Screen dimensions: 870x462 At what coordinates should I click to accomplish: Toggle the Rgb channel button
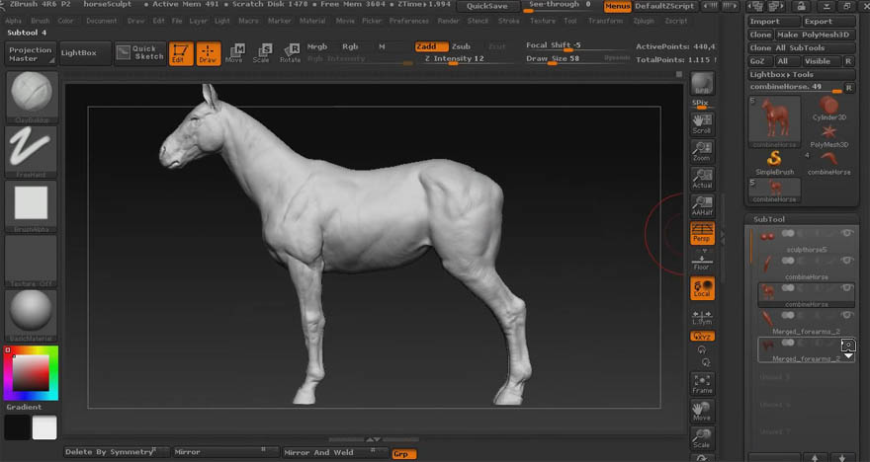(350, 46)
